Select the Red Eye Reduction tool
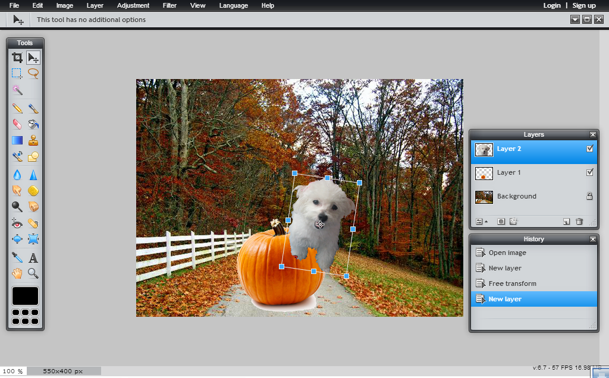Viewport: 609px width, 378px height. click(x=17, y=223)
